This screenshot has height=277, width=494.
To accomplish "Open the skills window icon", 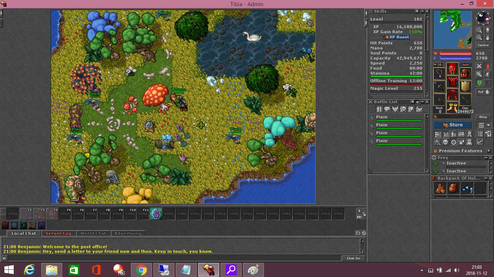I will click(x=438, y=134).
